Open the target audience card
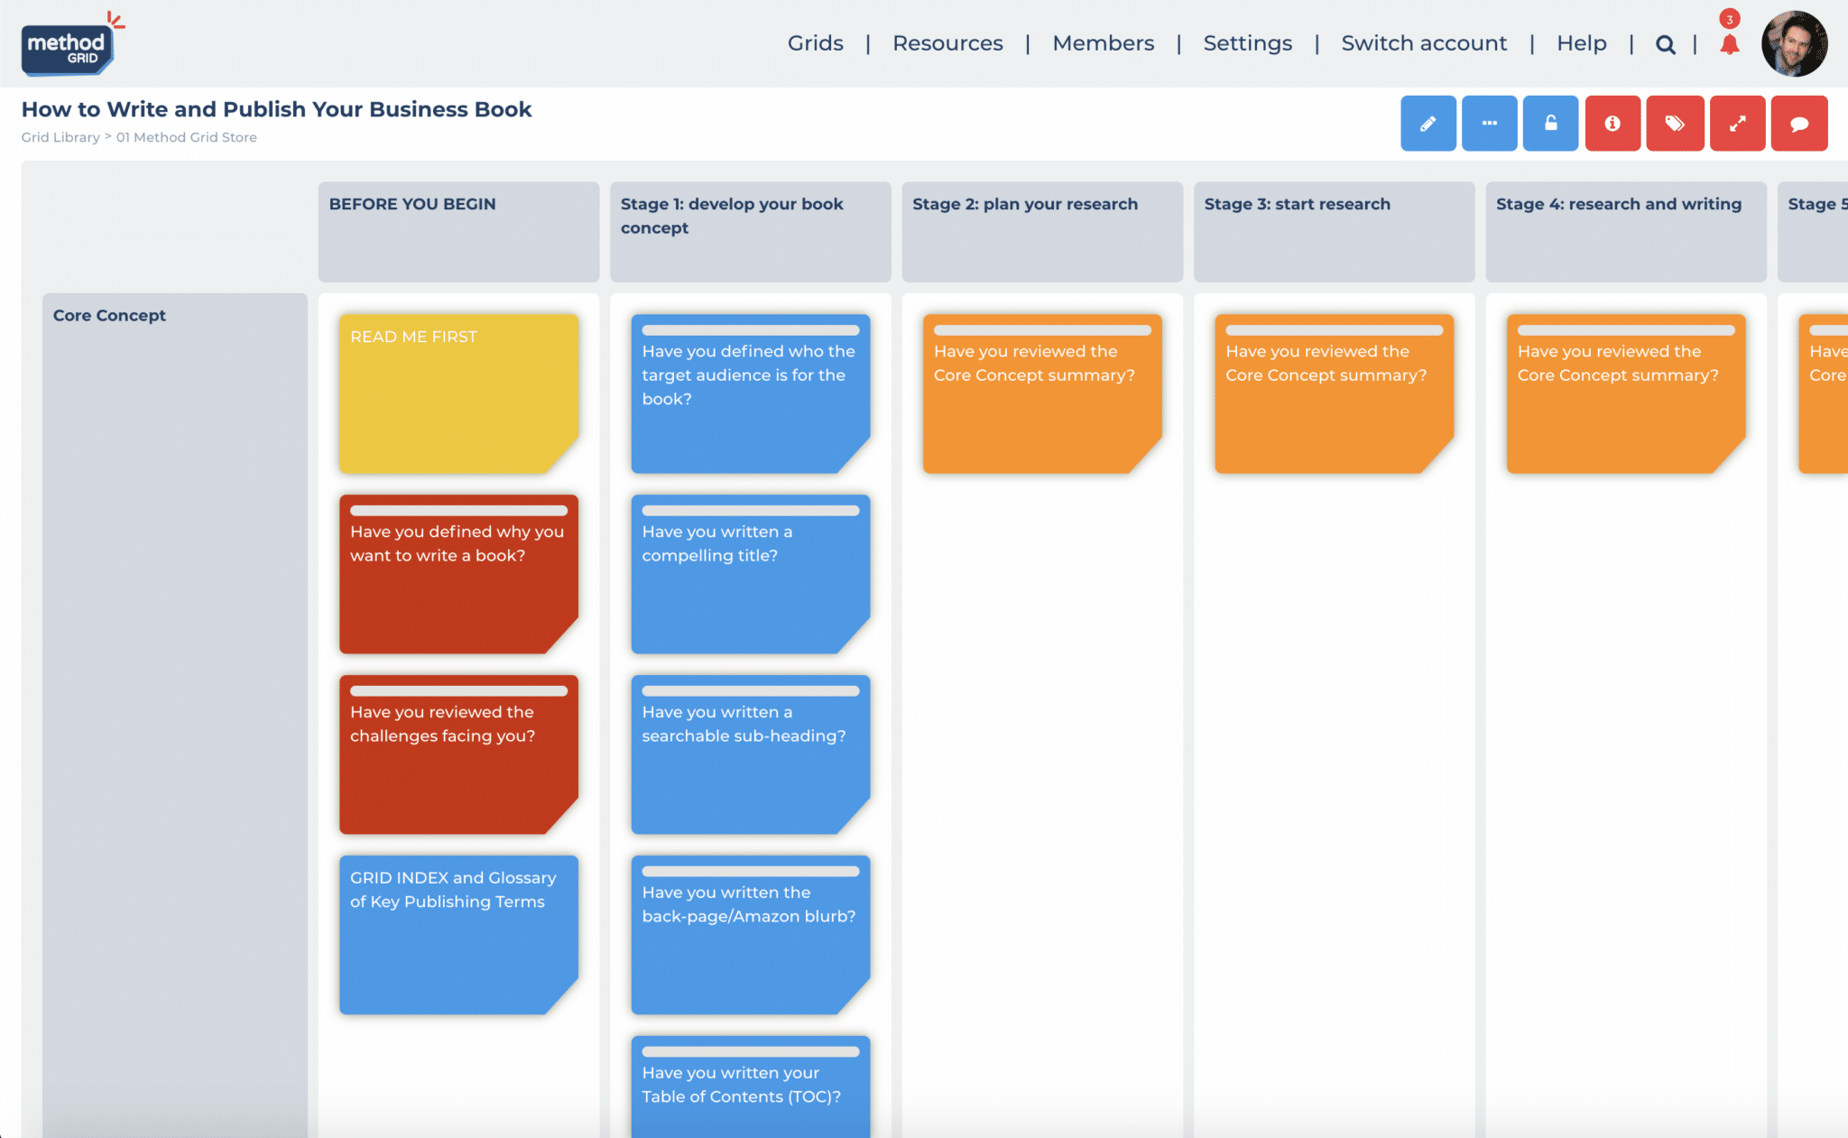 (x=750, y=393)
